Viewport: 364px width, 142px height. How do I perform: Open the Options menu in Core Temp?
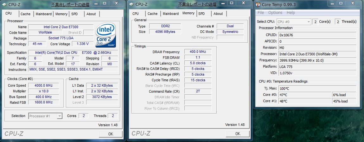tap(275, 13)
